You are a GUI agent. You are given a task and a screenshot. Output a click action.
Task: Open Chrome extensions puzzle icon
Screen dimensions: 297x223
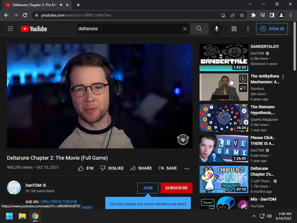253,15
